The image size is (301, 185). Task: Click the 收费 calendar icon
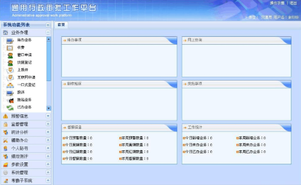click(x=10, y=48)
